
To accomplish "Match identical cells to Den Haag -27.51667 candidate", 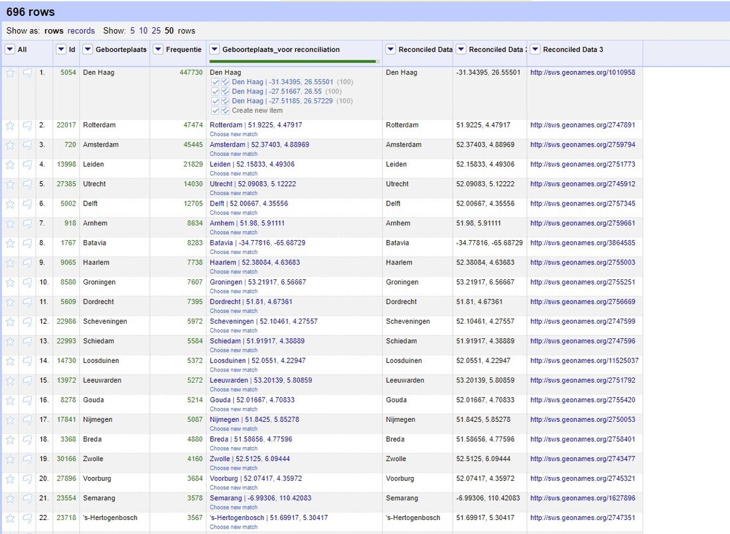I will [x=226, y=92].
